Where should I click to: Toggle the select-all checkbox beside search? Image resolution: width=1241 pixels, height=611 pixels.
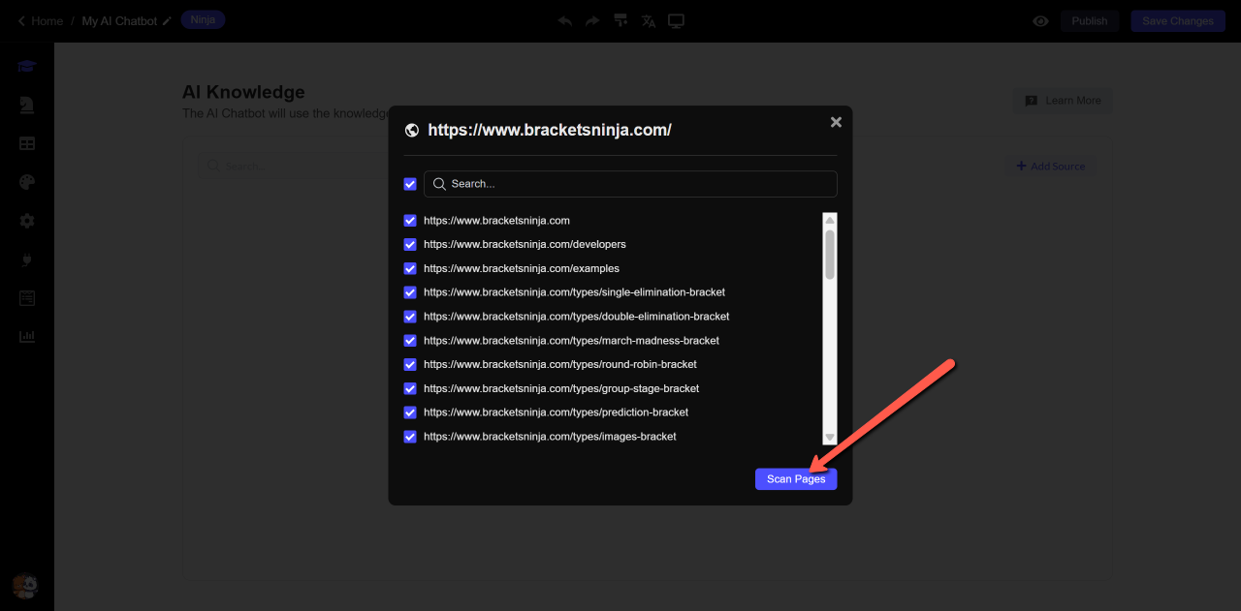[x=410, y=184]
